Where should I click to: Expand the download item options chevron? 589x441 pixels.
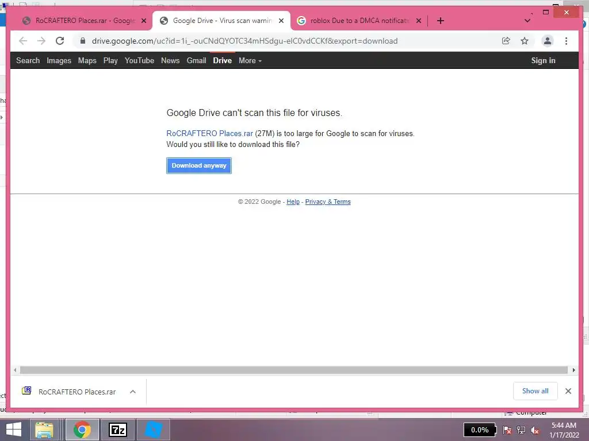(133, 392)
